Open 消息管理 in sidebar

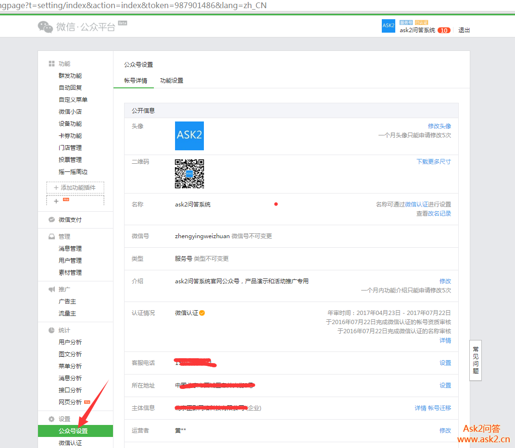point(70,249)
